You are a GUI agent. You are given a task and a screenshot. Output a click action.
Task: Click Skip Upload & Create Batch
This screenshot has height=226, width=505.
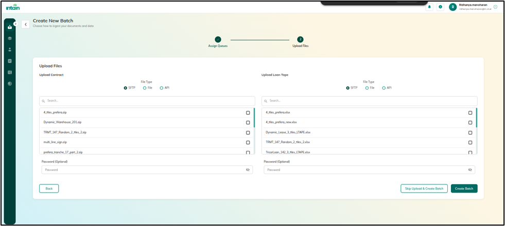click(424, 188)
